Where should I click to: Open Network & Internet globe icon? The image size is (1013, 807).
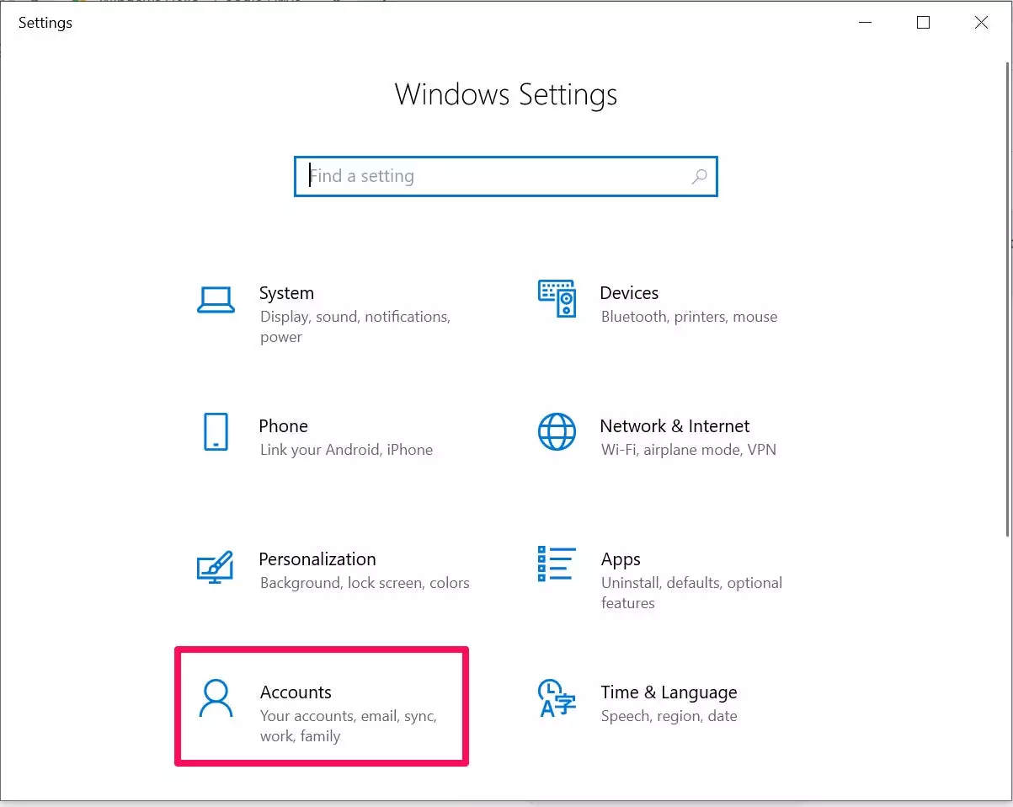(x=557, y=431)
